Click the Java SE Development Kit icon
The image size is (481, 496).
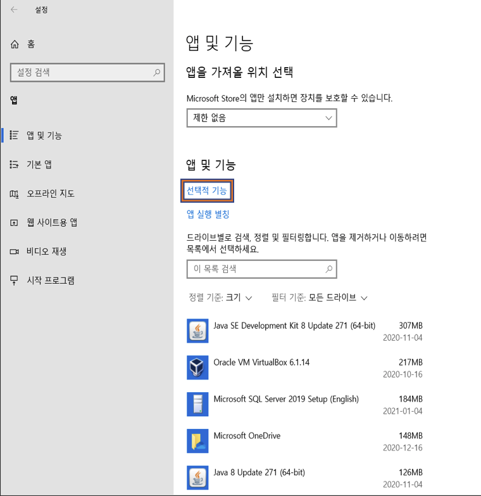coord(197,331)
